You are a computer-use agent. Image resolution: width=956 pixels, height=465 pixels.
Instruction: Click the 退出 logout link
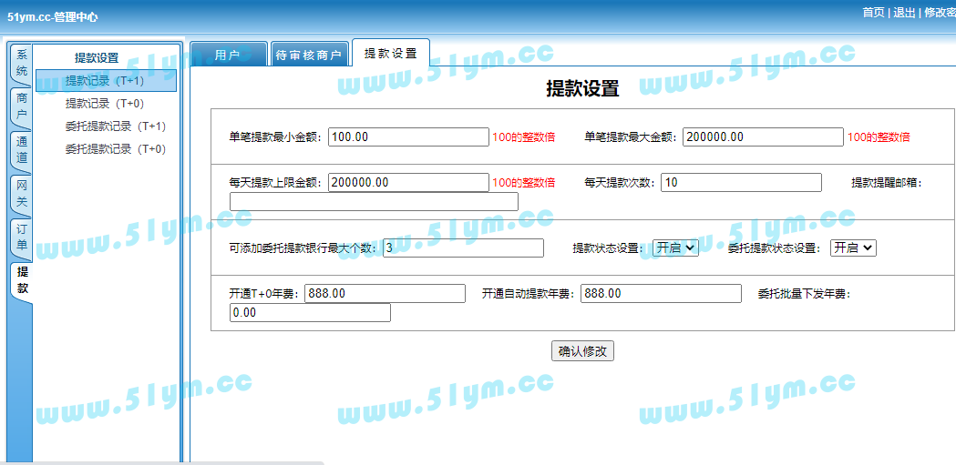[904, 13]
